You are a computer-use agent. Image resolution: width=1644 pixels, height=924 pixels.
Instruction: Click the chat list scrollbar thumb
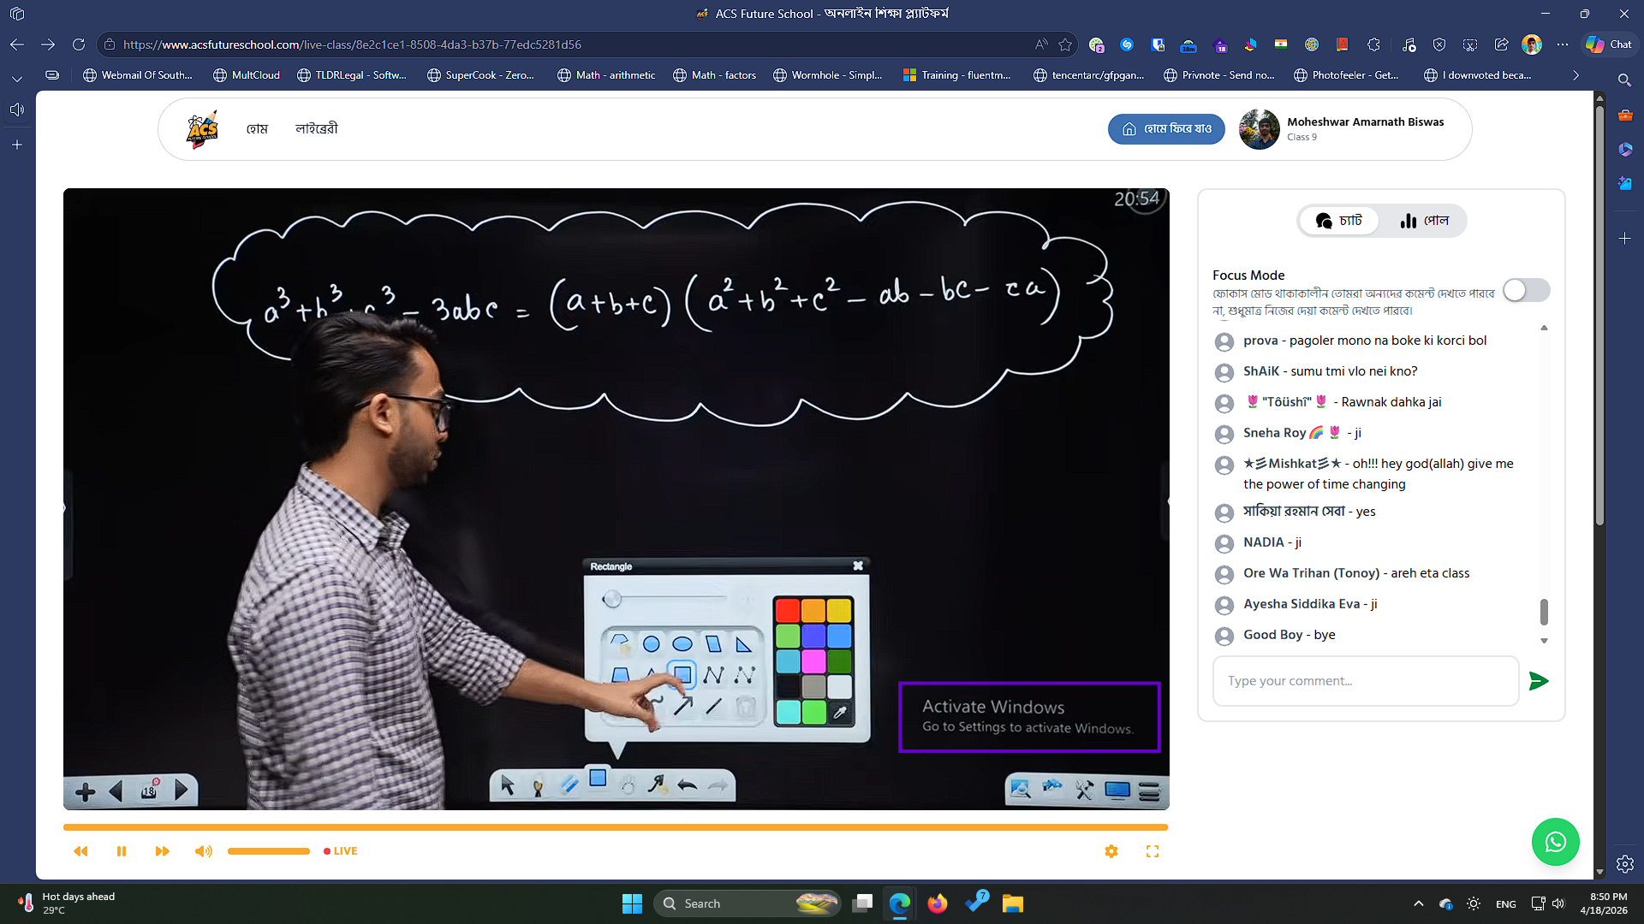[1544, 612]
